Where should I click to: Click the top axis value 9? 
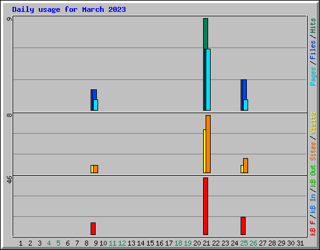(x=9, y=19)
